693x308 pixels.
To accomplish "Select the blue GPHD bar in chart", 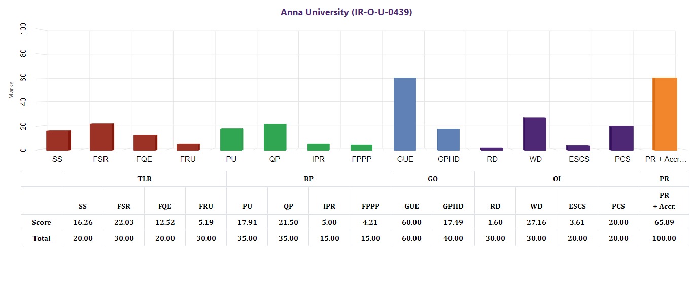I will tap(448, 140).
